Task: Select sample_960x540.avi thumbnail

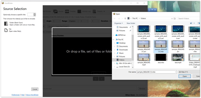Action: point(178,44)
